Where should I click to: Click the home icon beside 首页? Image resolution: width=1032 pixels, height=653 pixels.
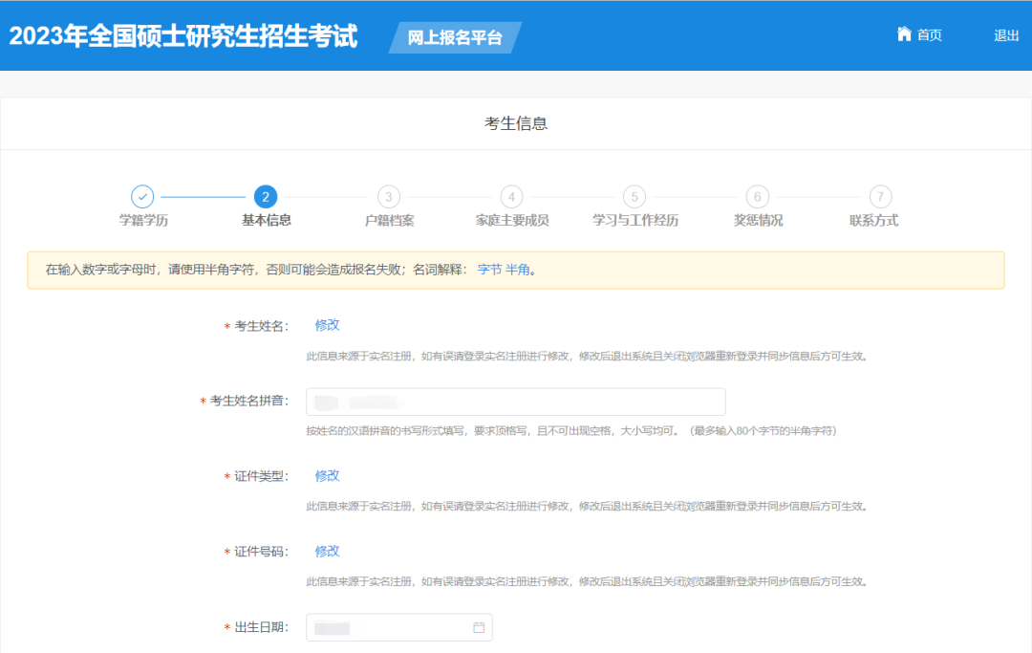(x=904, y=34)
